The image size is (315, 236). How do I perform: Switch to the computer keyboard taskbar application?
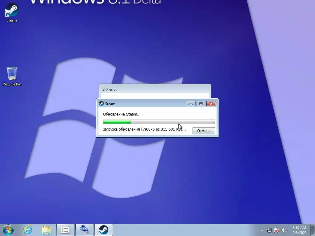pyautogui.click(x=84, y=230)
